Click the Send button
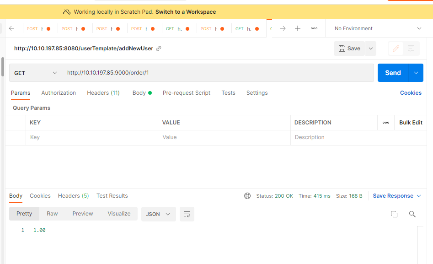This screenshot has height=264, width=433. (x=393, y=73)
